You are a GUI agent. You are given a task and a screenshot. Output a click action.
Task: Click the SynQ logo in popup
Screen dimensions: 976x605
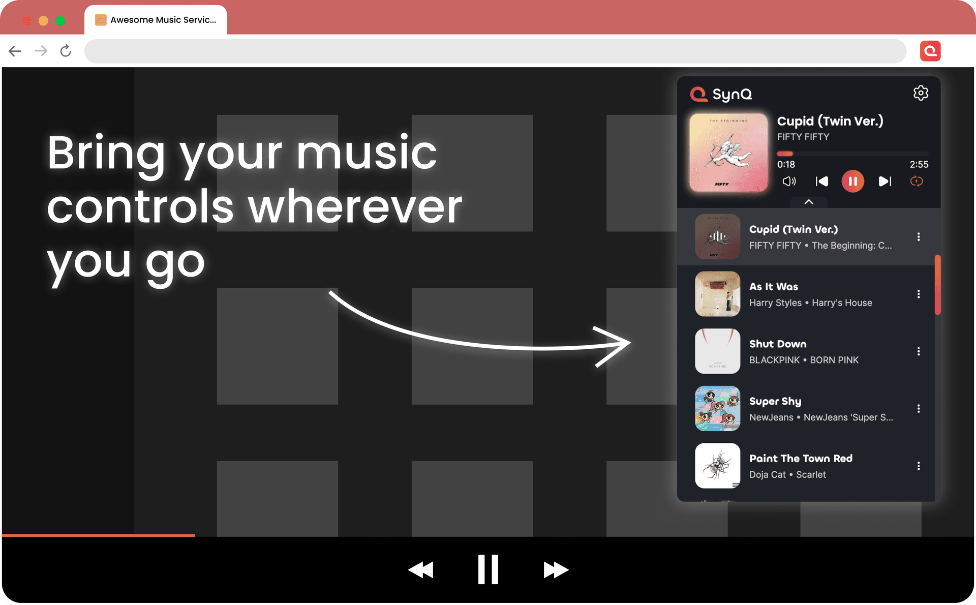(x=721, y=94)
